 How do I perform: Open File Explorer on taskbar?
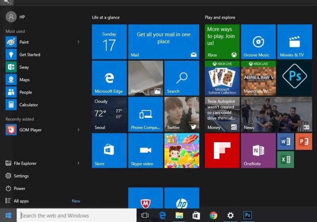pyautogui.click(x=179, y=215)
